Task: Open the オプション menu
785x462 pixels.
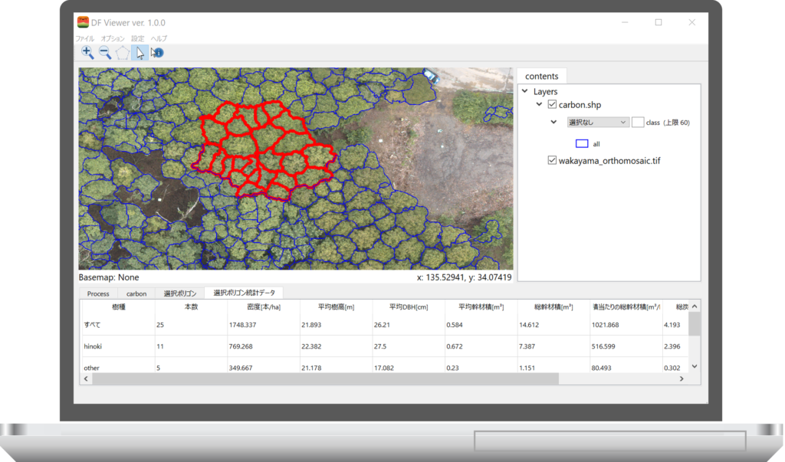Action: (113, 38)
